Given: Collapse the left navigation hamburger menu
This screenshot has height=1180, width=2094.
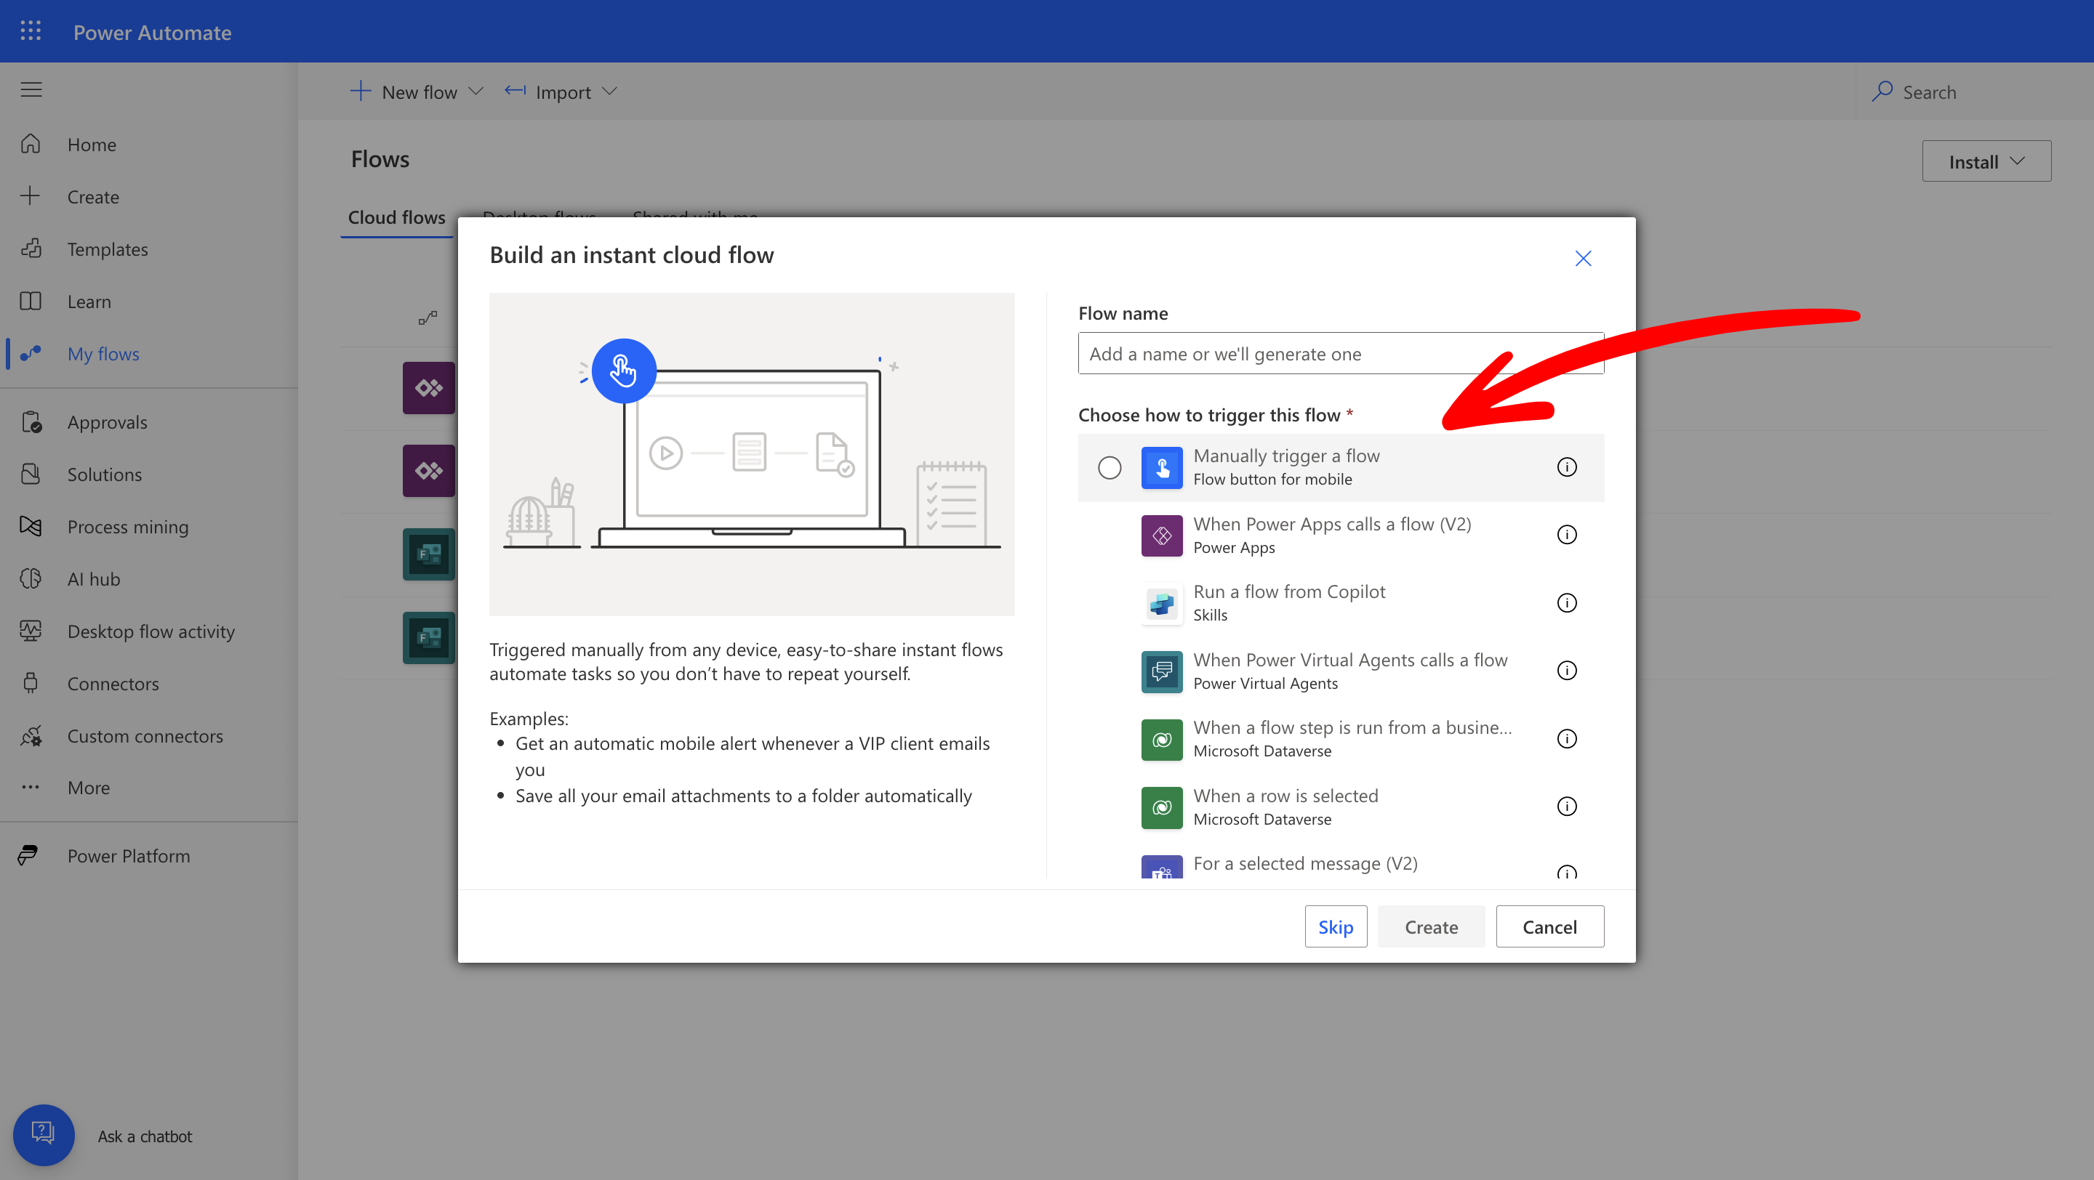Looking at the screenshot, I should pyautogui.click(x=31, y=89).
